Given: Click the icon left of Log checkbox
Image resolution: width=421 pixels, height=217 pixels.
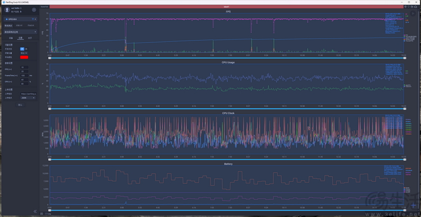Looking at the screenshot, I should point(42,214).
